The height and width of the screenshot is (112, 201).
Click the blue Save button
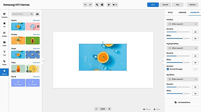(x=153, y=5)
